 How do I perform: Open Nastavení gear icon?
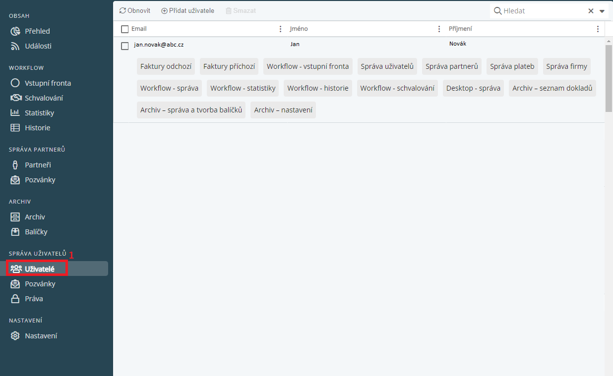[15, 336]
